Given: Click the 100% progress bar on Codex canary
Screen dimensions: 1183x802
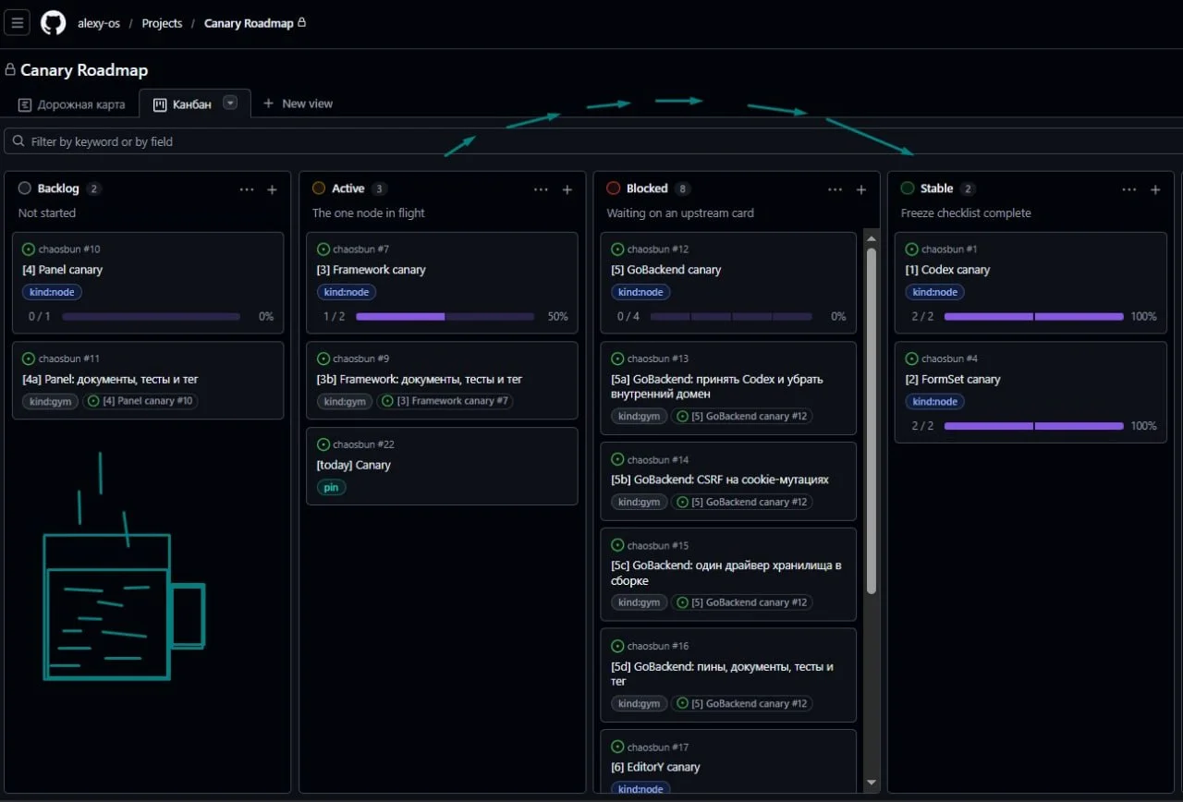Looking at the screenshot, I should (x=1033, y=316).
